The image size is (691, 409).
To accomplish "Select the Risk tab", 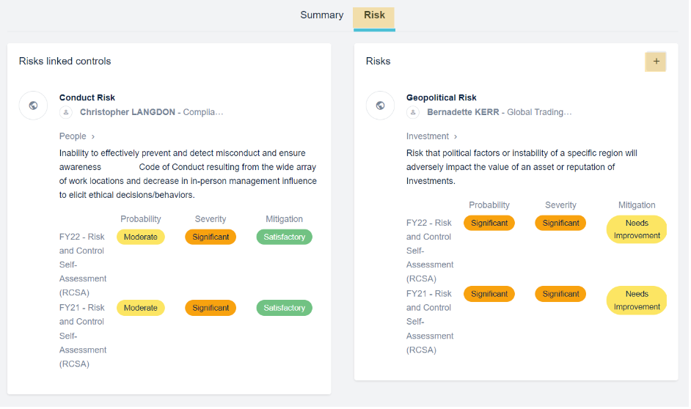I will [374, 16].
